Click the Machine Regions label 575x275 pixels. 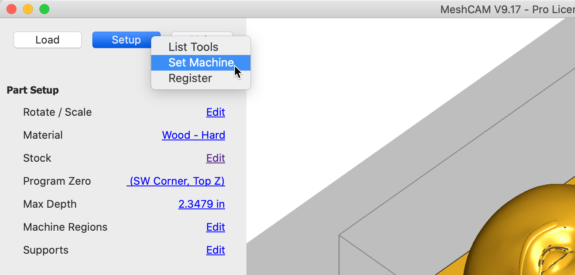[x=65, y=227]
